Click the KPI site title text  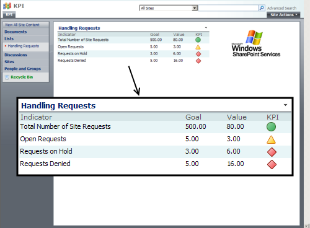coord(19,6)
